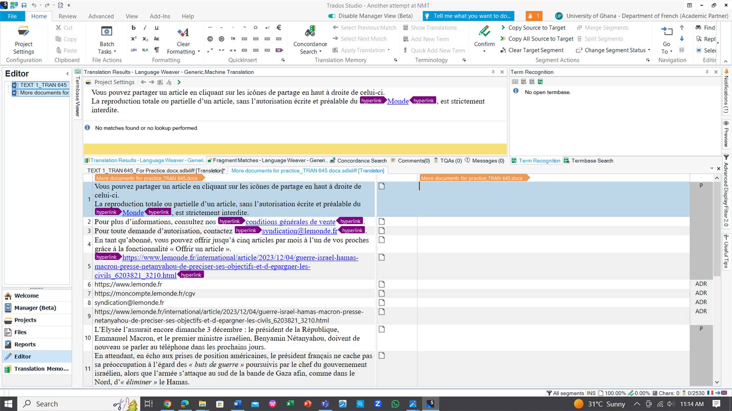This screenshot has height=411, width=732.
Task: Insert LRM direction marker
Action: click(x=133, y=50)
